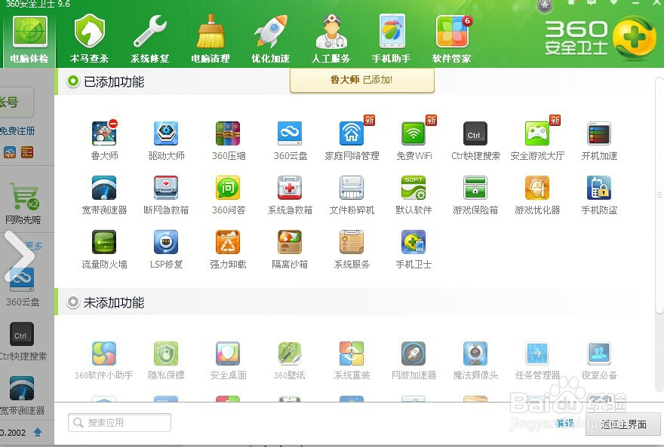The height and width of the screenshot is (447, 664).
Task: Switch to 电脑清理 tab
Action: point(211,39)
